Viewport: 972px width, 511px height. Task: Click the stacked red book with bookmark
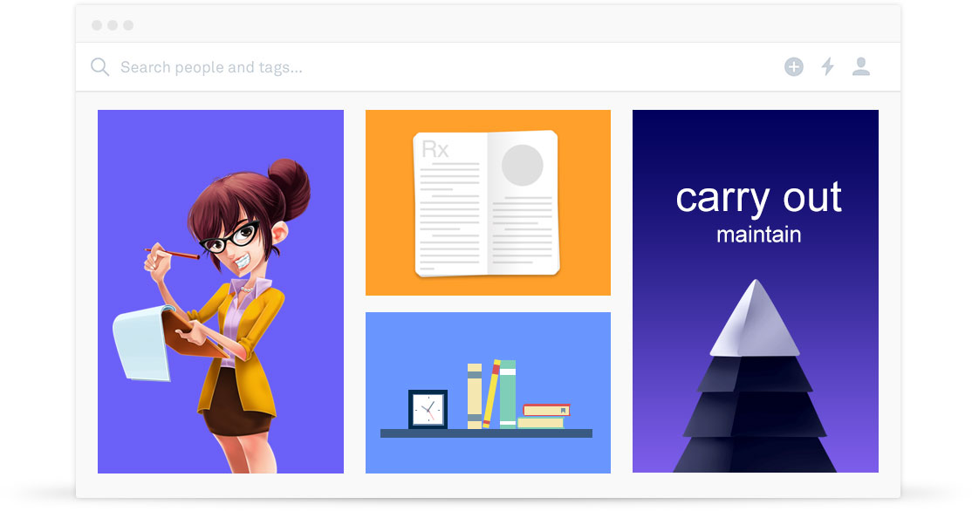pos(546,410)
